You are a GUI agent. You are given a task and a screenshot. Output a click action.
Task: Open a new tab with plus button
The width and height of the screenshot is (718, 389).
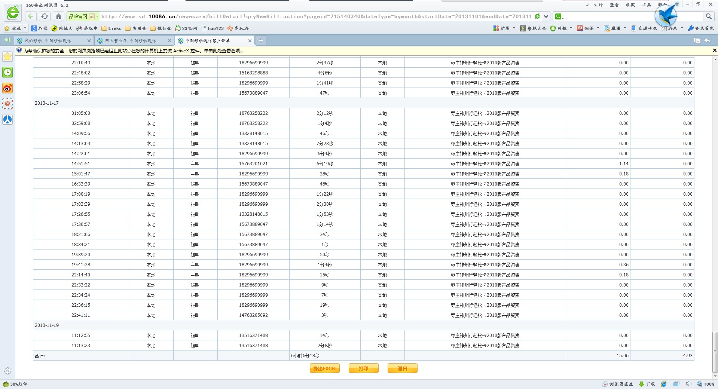tap(261, 40)
